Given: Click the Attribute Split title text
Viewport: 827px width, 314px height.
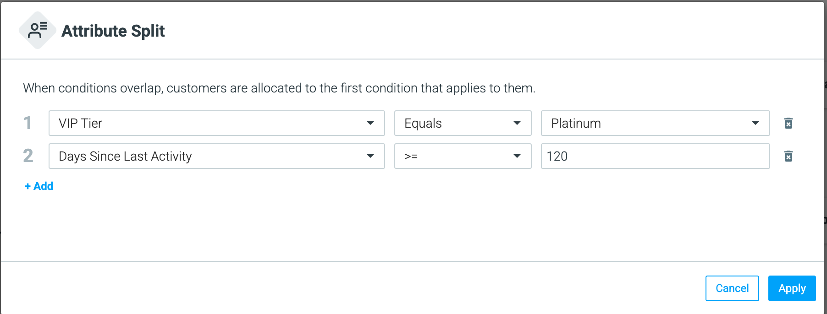Looking at the screenshot, I should [x=113, y=31].
